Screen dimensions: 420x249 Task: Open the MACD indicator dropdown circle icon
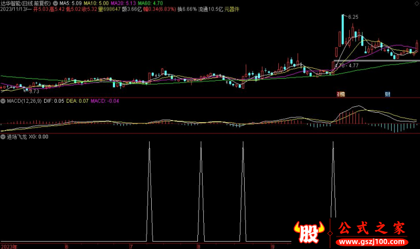[x=3, y=101]
